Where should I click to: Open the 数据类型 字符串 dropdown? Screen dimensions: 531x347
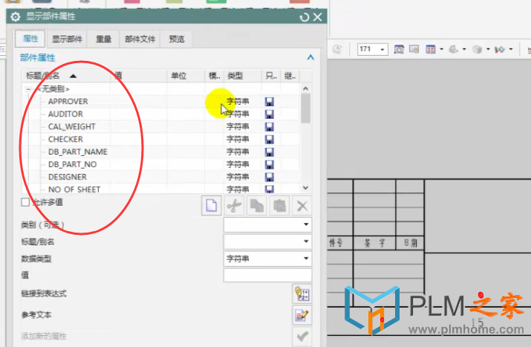point(267,259)
